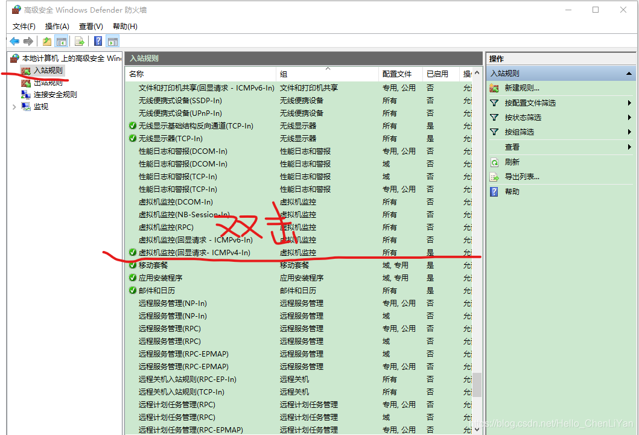Select the 应用安装程序 rule name
Screen dimensions: 639x435
click(x=161, y=278)
